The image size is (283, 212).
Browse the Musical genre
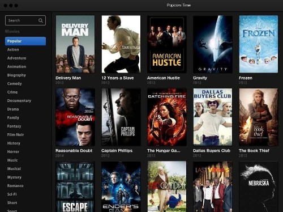14,168
